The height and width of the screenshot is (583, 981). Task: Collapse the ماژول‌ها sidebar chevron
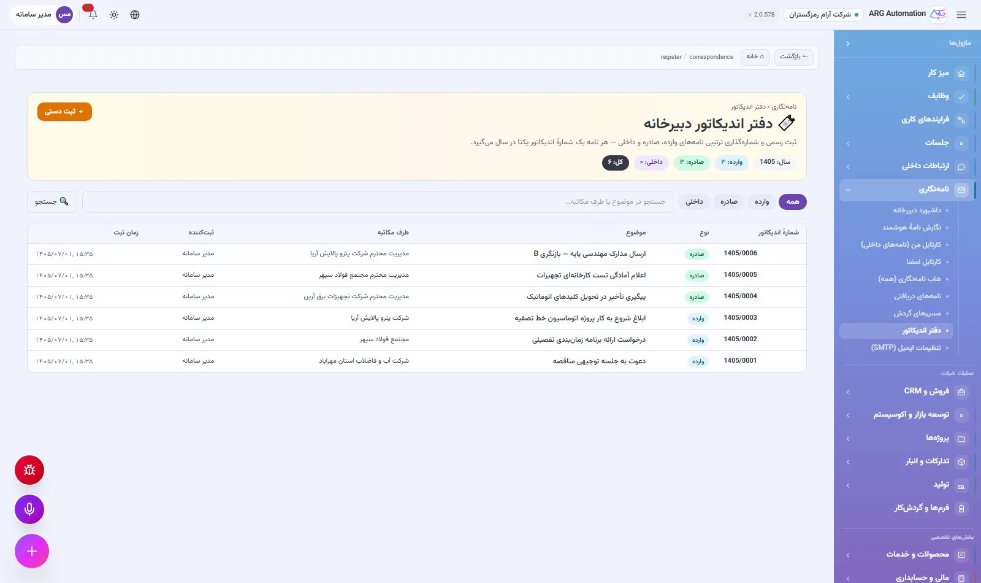[x=848, y=44]
